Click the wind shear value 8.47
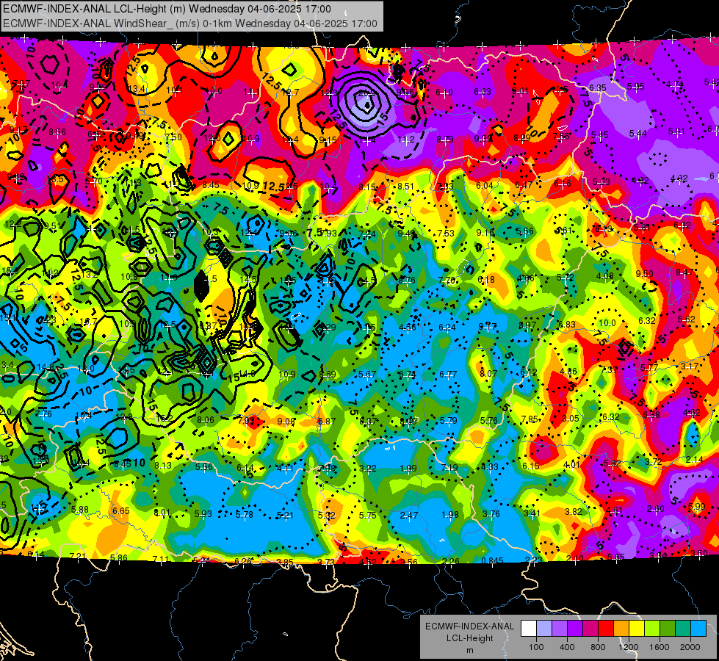The image size is (719, 661). [x=684, y=272]
